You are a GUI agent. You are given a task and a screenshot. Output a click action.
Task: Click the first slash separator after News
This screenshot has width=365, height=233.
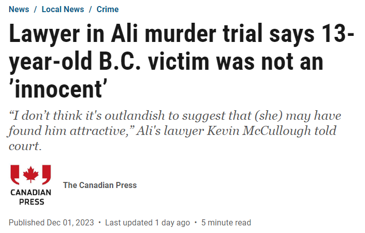pos(35,9)
